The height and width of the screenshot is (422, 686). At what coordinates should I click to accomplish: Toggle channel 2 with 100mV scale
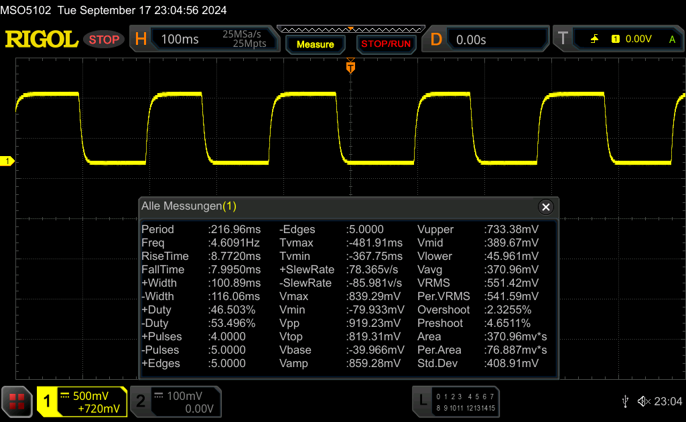tap(176, 401)
